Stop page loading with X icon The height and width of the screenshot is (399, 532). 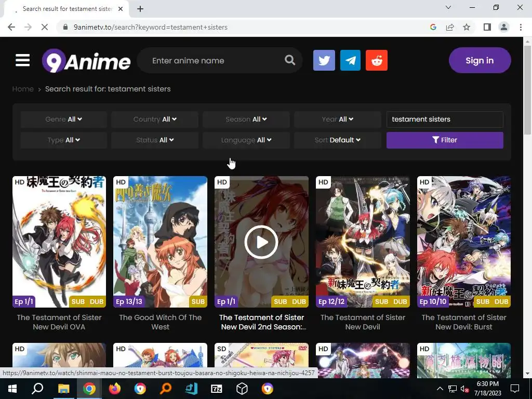pos(45,27)
